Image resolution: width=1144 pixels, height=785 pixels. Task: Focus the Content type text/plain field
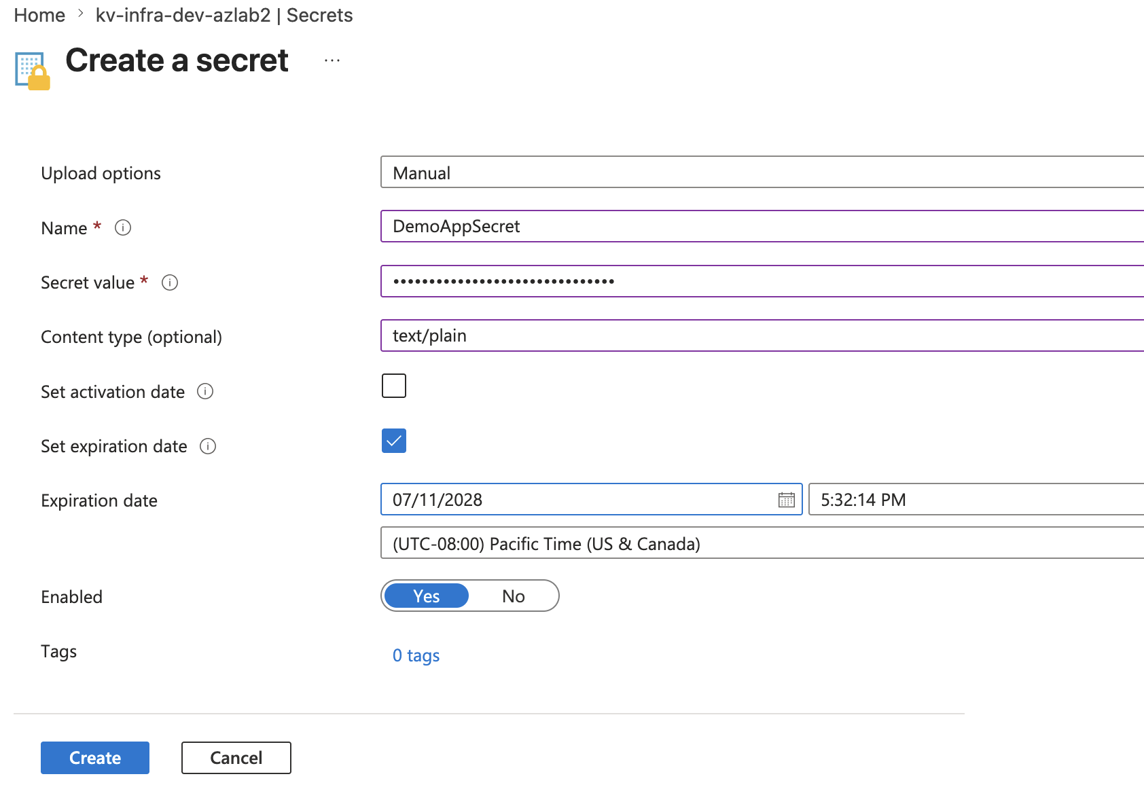762,335
